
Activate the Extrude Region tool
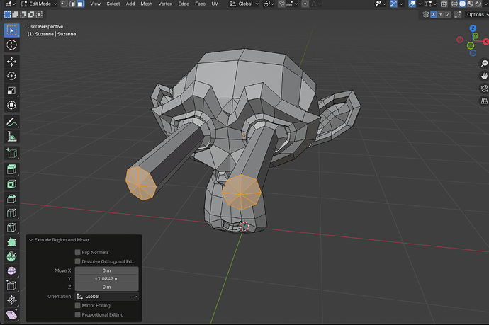[x=11, y=170]
